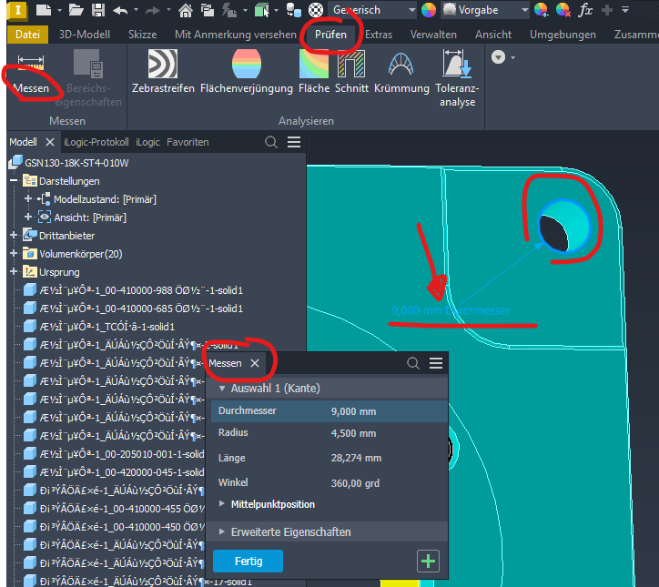Open the Generisch material dropdown
659x587 pixels.
click(372, 10)
